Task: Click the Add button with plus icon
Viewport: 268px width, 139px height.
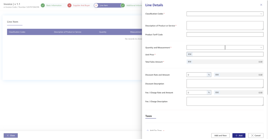Action: (x=239, y=135)
